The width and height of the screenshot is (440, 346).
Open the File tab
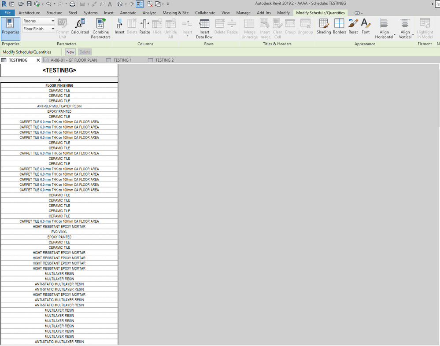tap(7, 13)
